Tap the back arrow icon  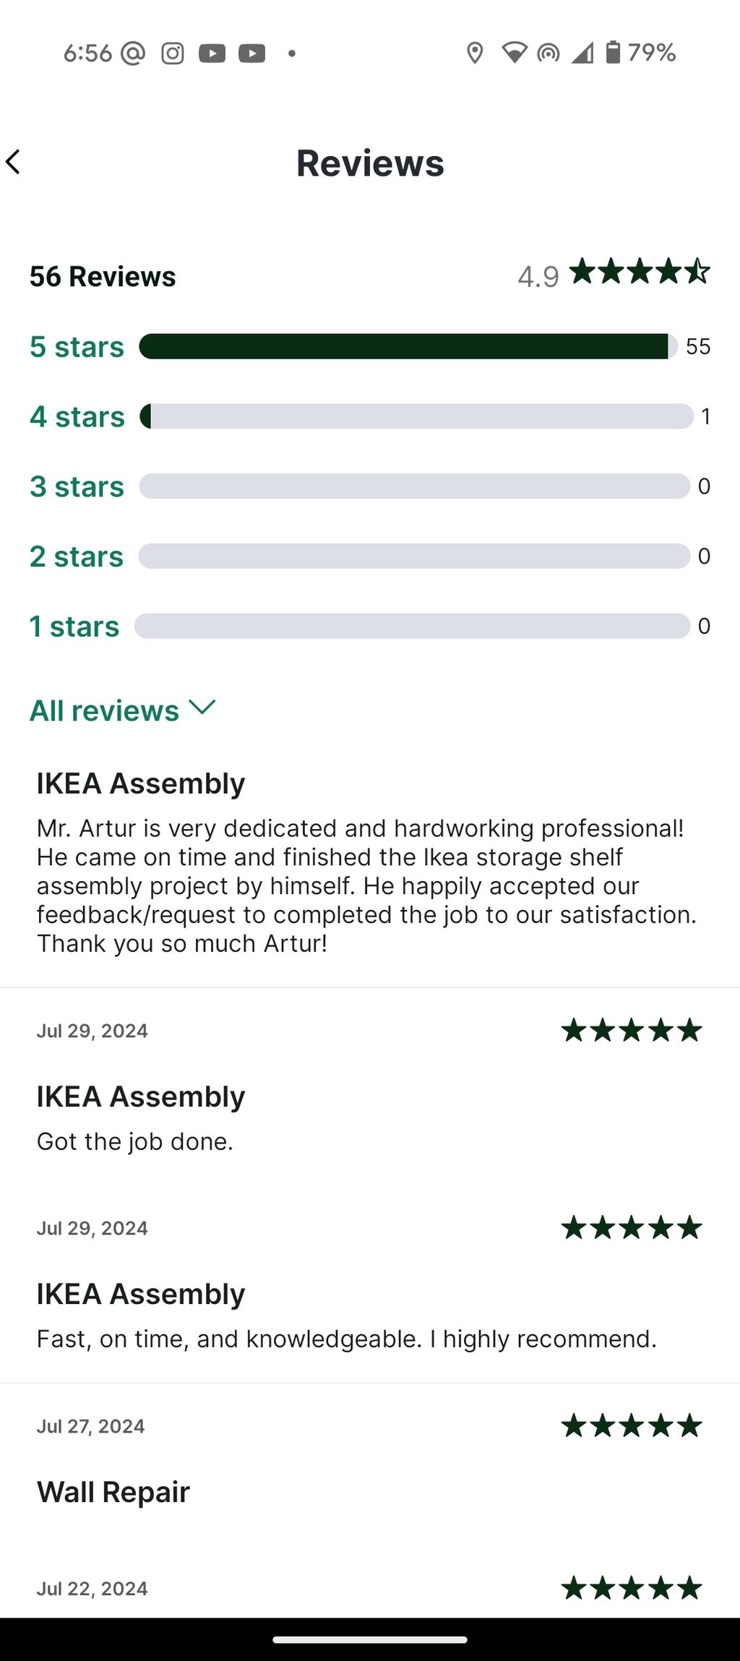pyautogui.click(x=13, y=162)
